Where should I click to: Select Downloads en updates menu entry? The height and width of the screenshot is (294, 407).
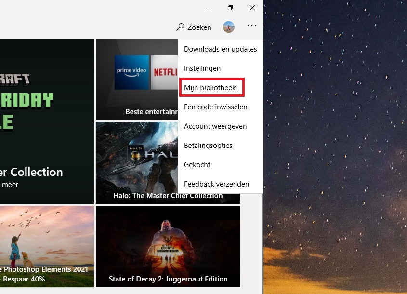coord(221,49)
